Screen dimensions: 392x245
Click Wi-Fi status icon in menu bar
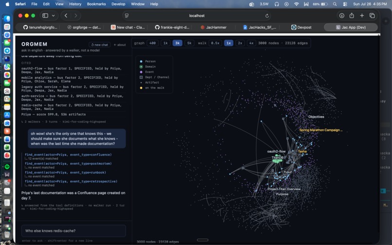[296, 4]
